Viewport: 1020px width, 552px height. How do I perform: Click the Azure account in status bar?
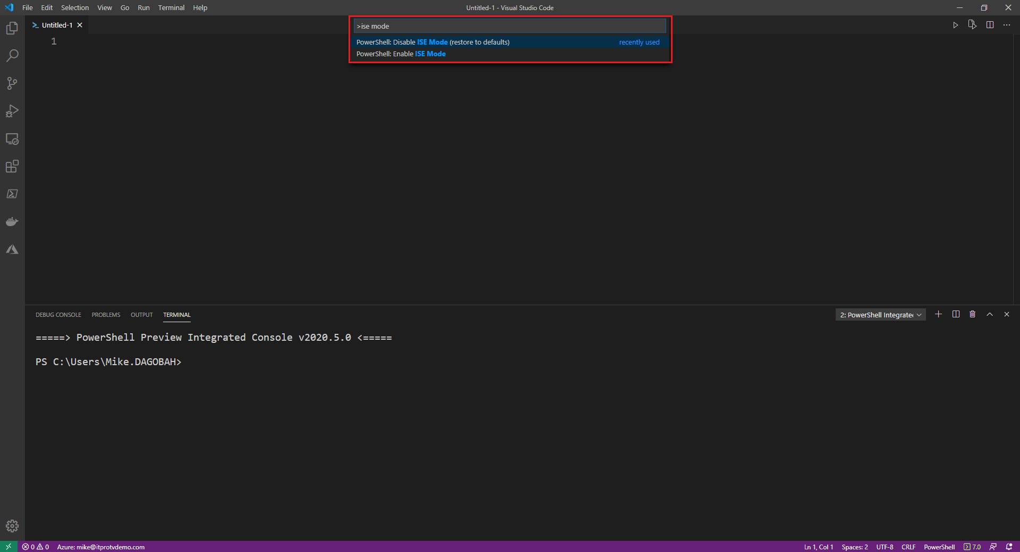tap(101, 547)
